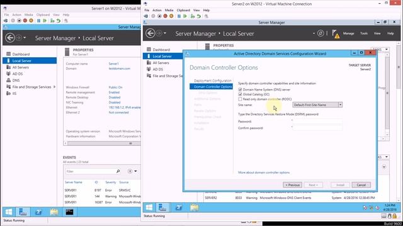Click Server1 computer name link
Screen dimensions: 403x226
pyautogui.click(x=113, y=63)
